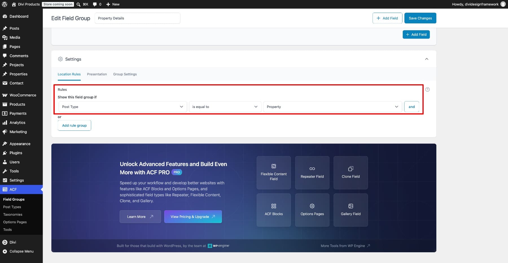Click the Gallery Field card

351,210
